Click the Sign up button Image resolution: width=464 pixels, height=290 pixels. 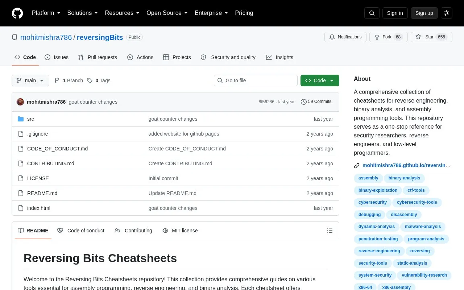click(424, 13)
